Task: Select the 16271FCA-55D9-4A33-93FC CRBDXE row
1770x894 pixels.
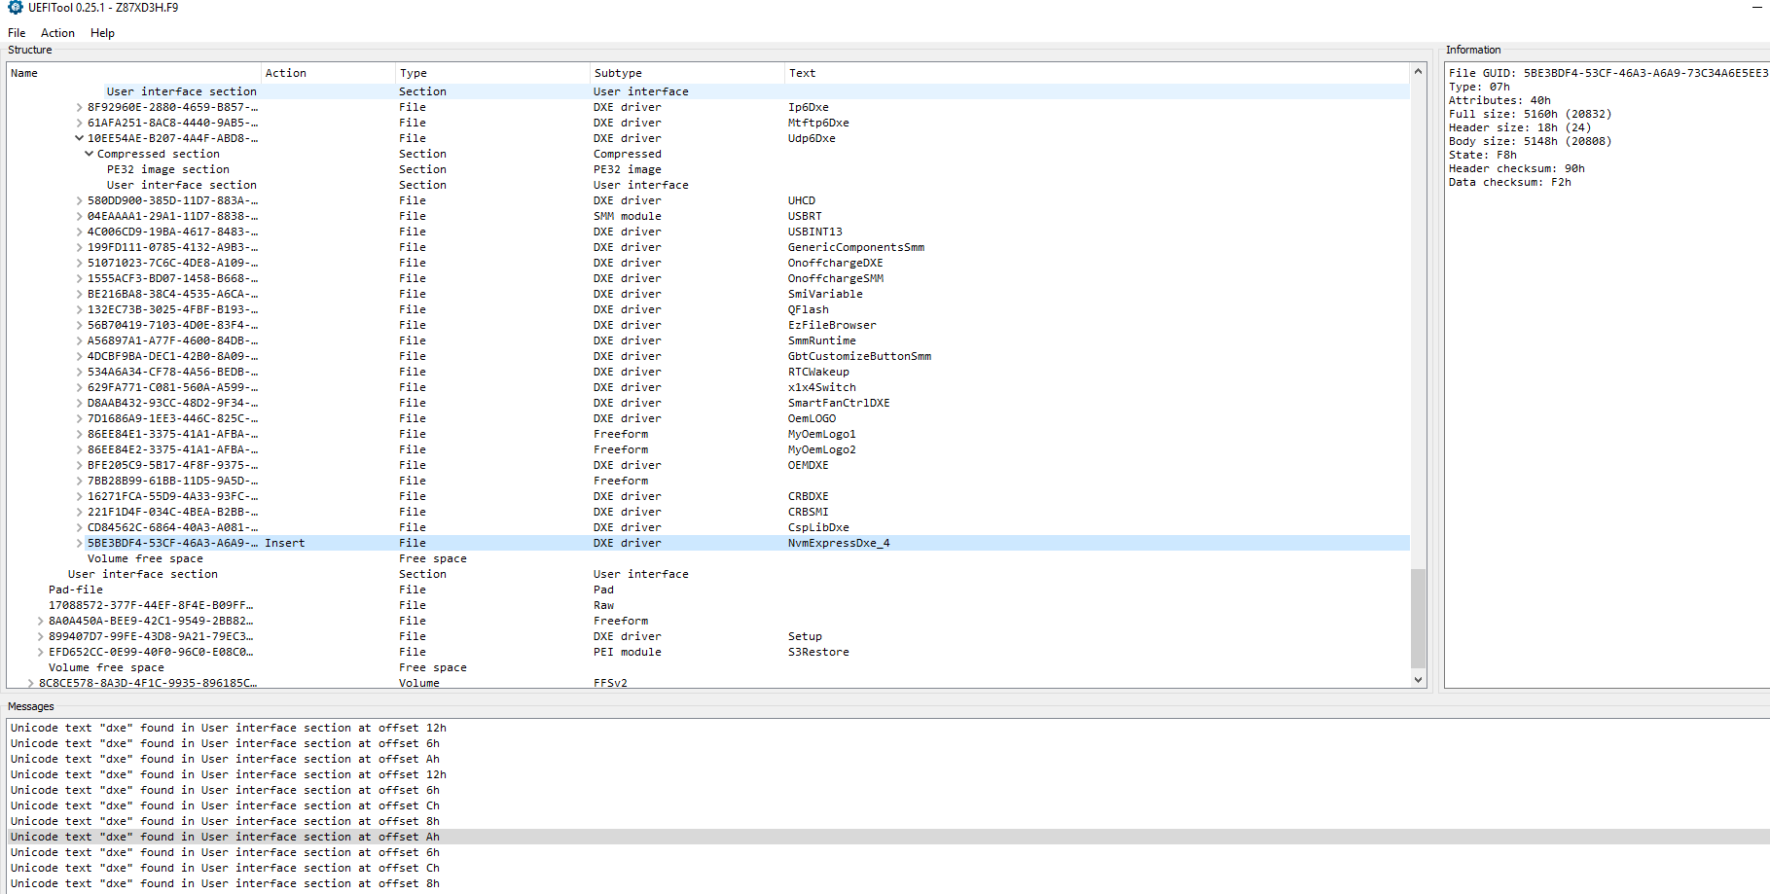Action: click(708, 497)
